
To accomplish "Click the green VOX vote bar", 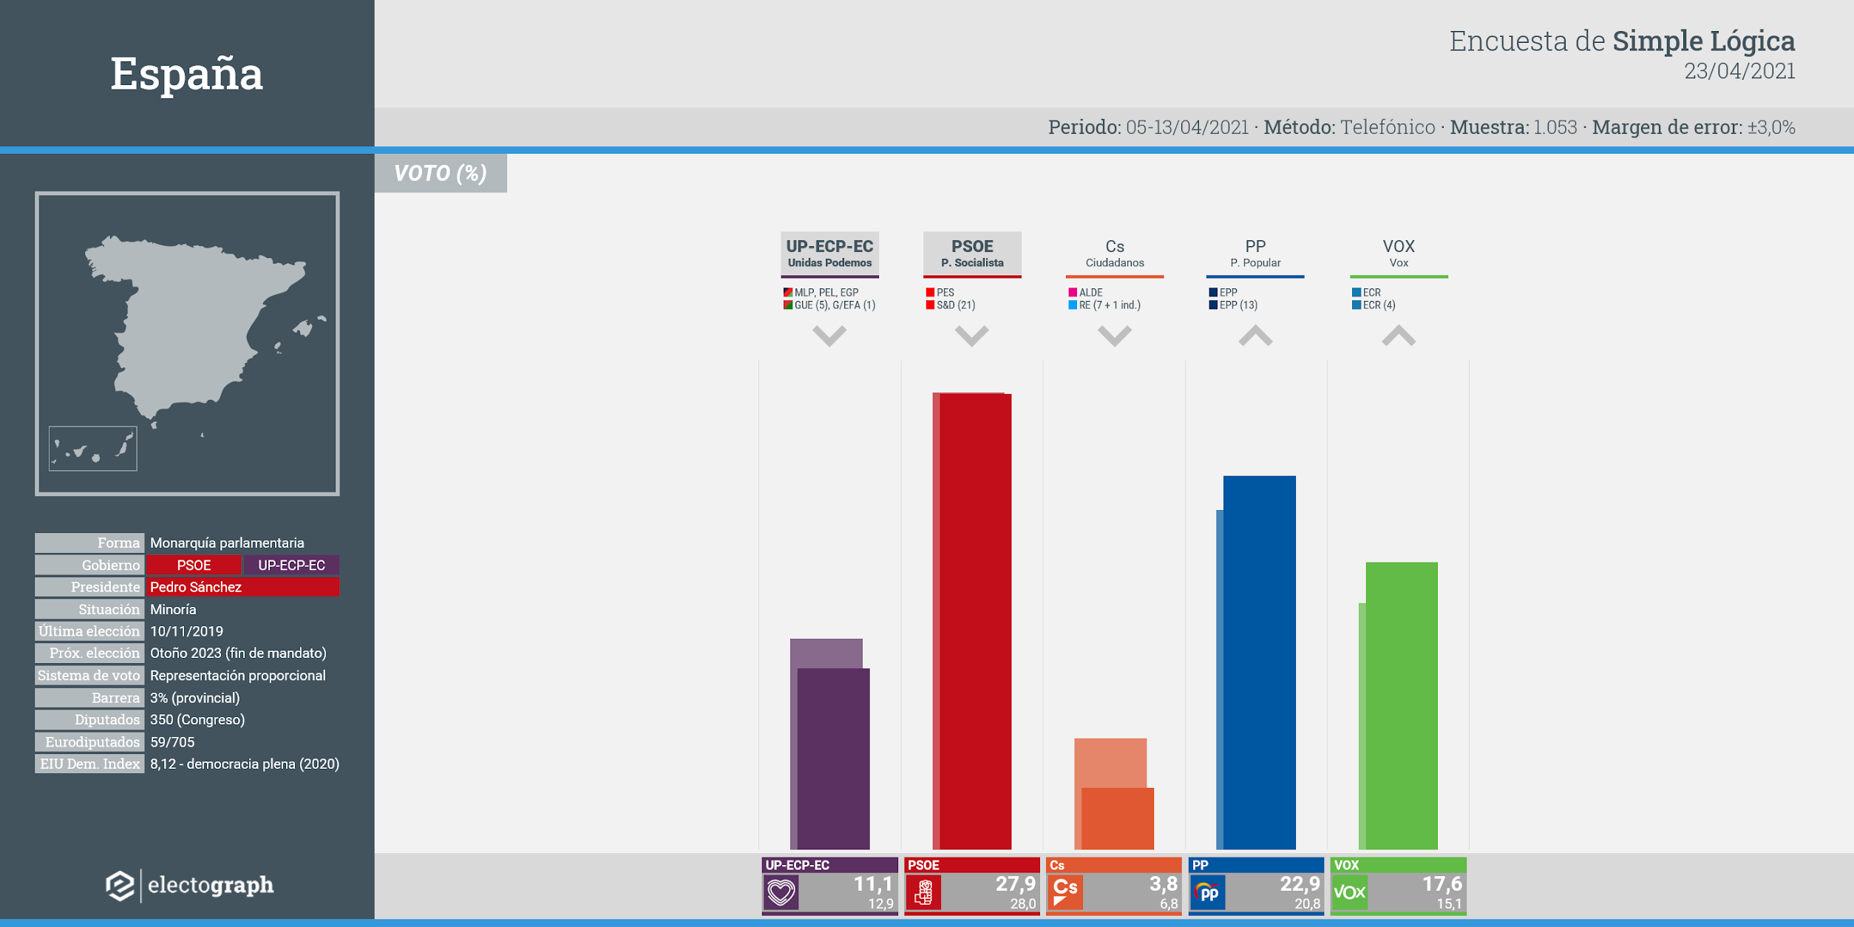I will (x=1402, y=706).
